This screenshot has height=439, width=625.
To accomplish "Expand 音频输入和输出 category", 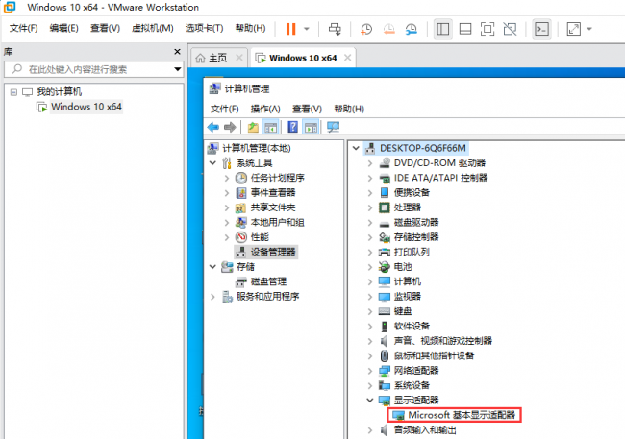I will [370, 430].
